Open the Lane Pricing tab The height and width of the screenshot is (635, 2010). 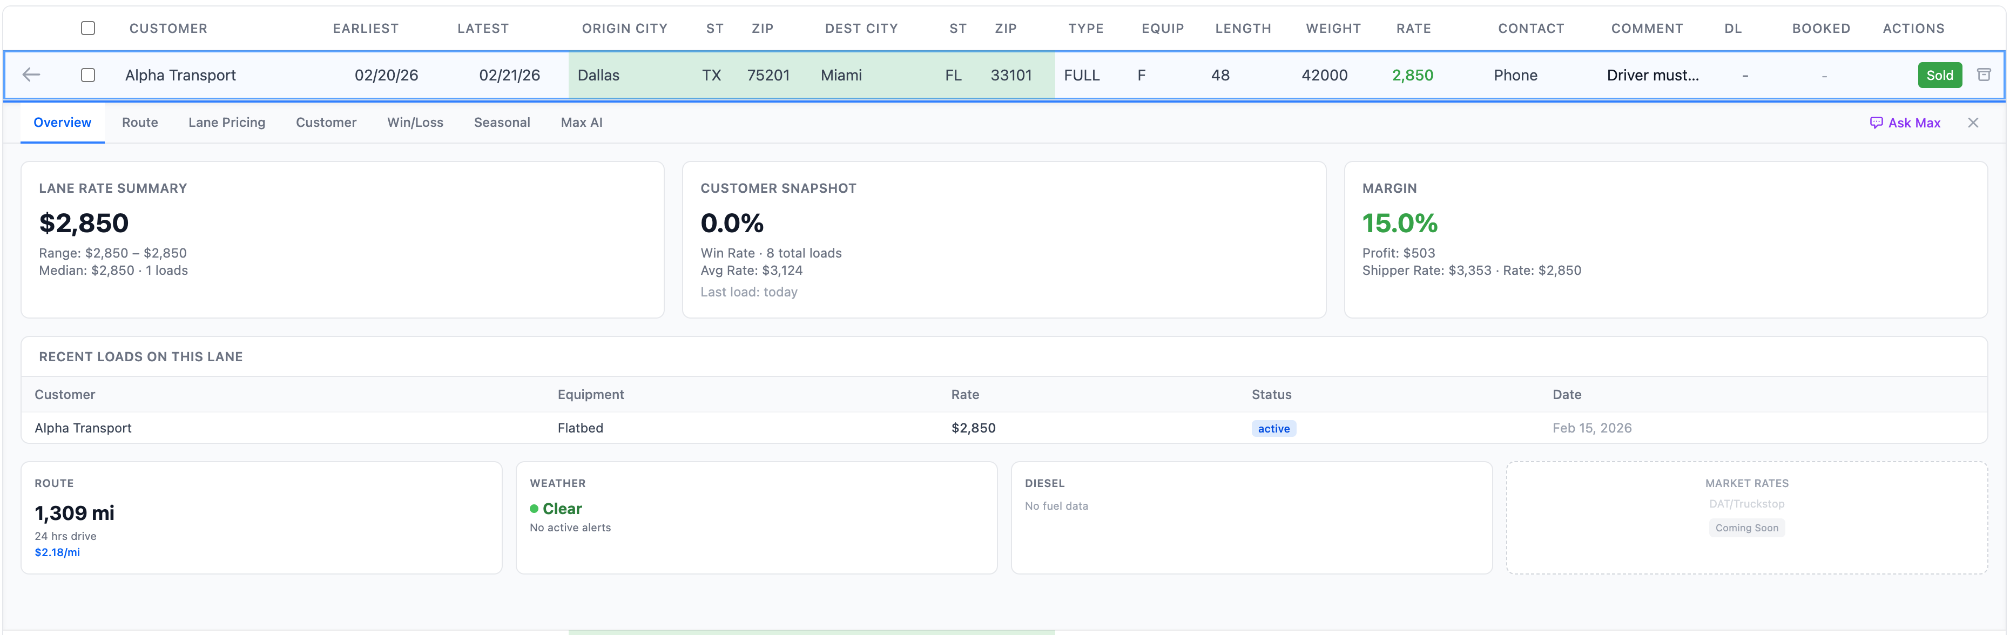point(226,123)
